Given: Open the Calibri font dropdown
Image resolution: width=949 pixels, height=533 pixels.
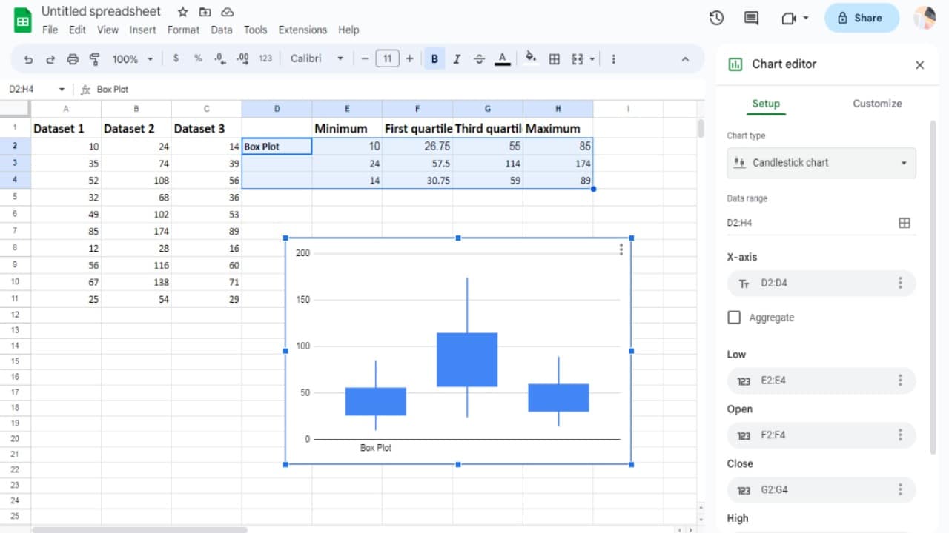Looking at the screenshot, I should 317,59.
